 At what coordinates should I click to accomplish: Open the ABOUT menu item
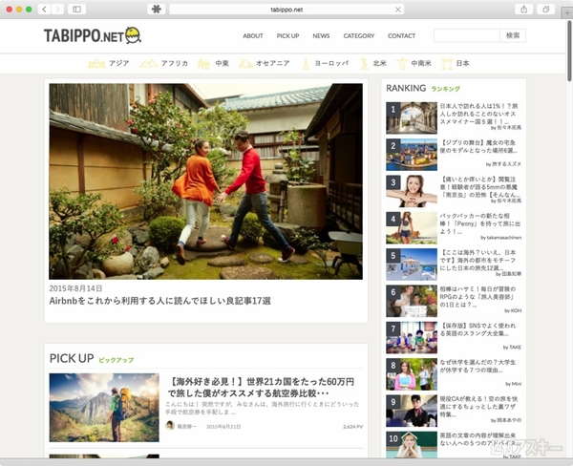(253, 36)
